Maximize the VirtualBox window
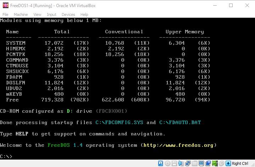 [x=231, y=5]
